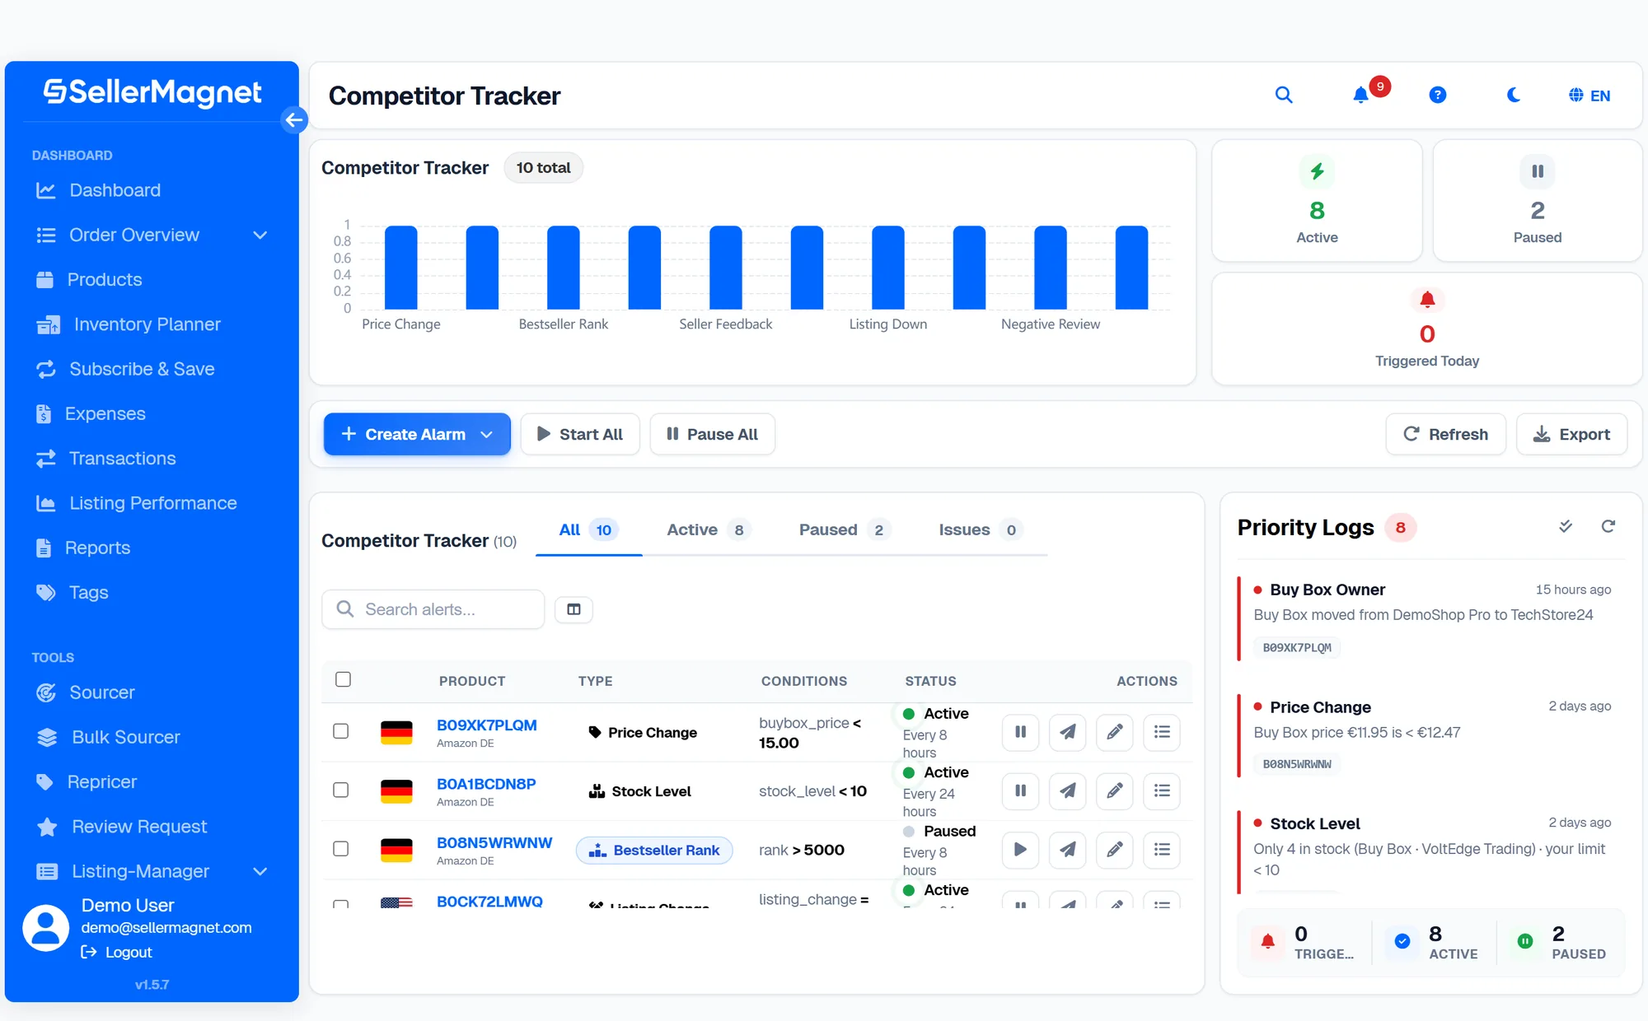
Task: Open Create Alarm dropdown
Action: click(417, 434)
